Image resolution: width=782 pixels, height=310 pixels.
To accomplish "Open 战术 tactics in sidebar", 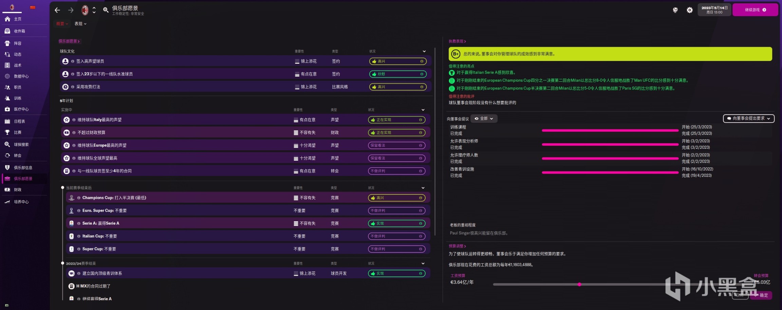I will [x=18, y=65].
